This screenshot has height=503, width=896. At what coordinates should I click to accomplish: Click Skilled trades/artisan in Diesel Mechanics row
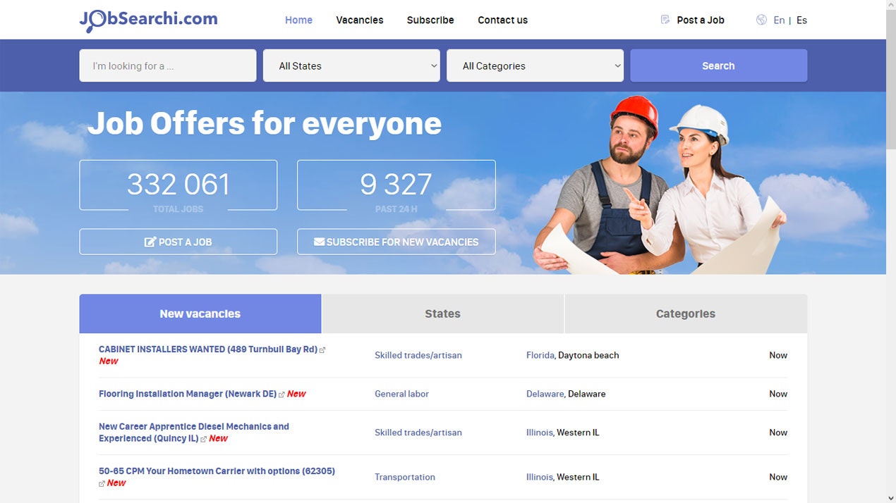[x=418, y=433]
